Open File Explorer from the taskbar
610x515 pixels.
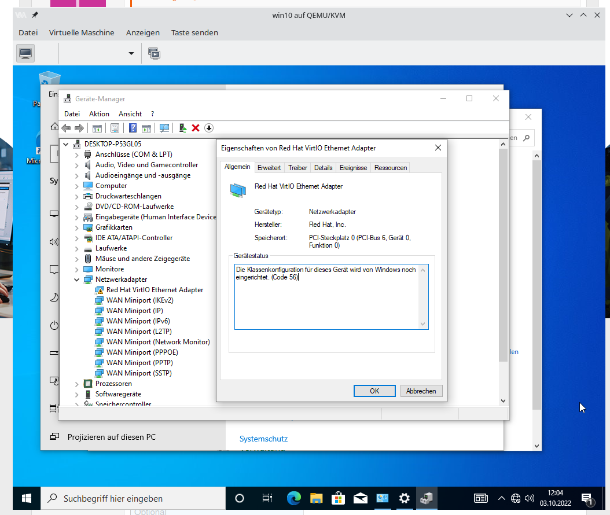(316, 498)
